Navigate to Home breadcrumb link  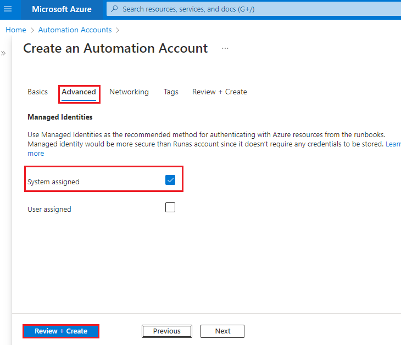pos(16,30)
